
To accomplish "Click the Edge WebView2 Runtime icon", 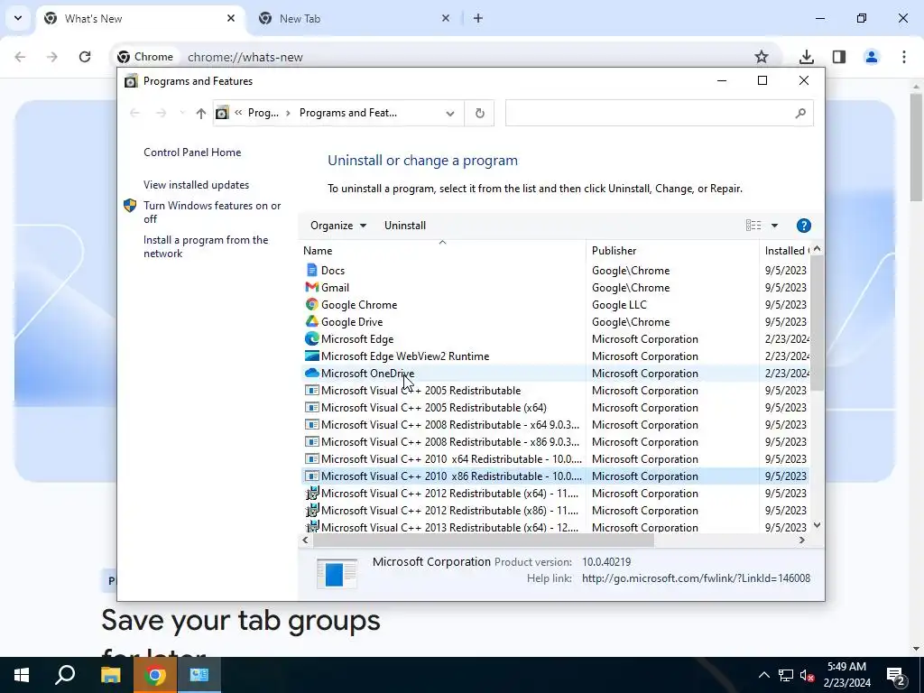I will coord(311,356).
